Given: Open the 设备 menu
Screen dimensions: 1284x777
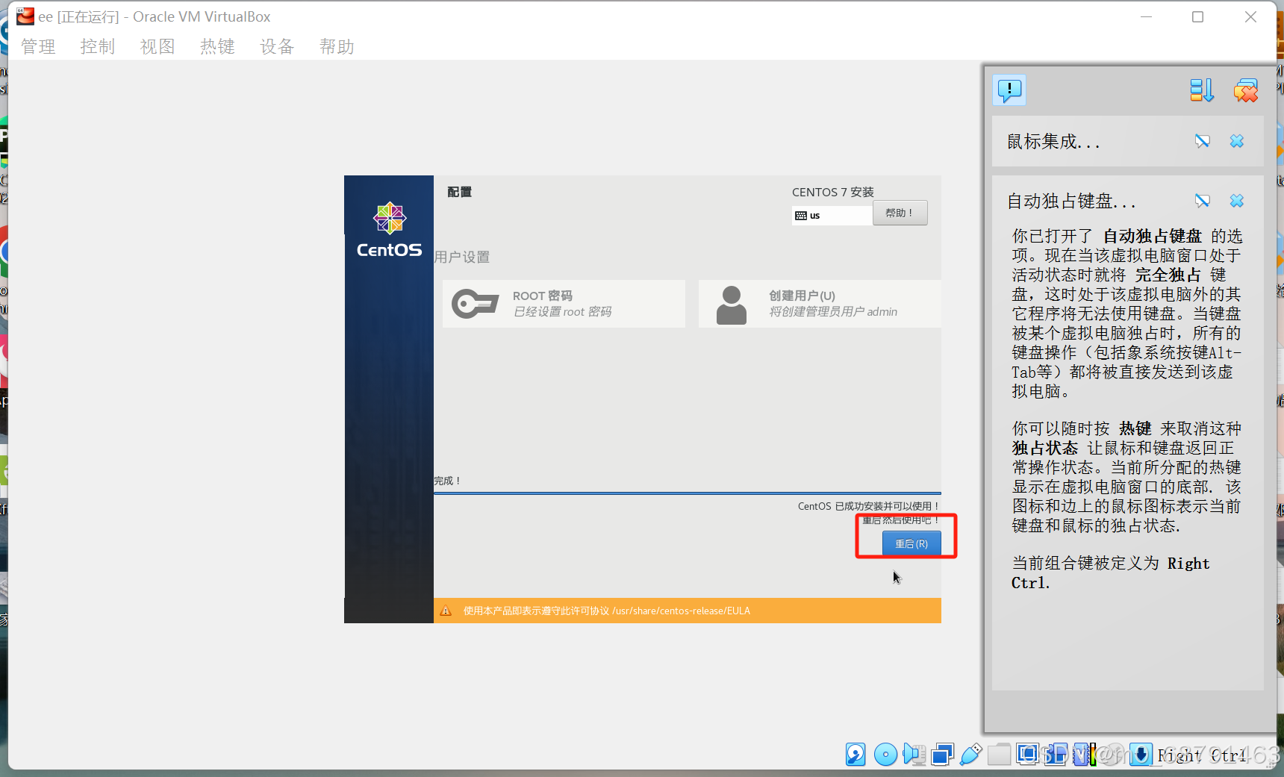Looking at the screenshot, I should (x=277, y=46).
